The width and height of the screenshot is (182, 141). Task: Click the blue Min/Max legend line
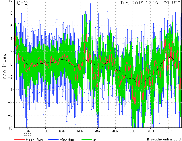coord(53,139)
